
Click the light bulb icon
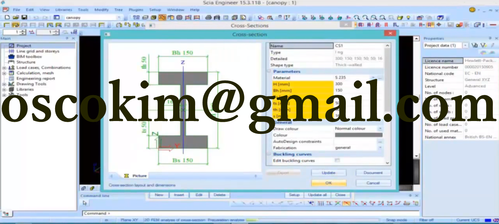point(408,17)
